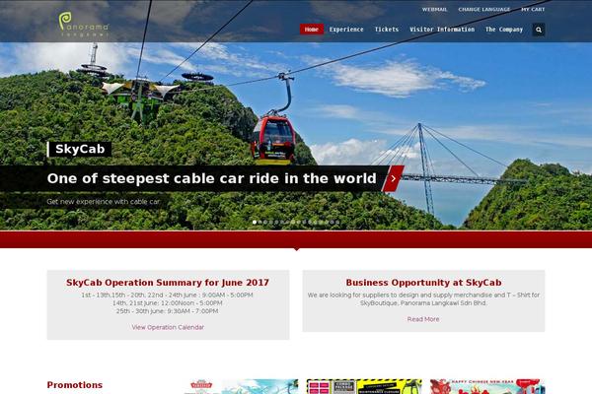Open My Cart
Image resolution: width=592 pixels, height=394 pixels.
pyautogui.click(x=533, y=10)
